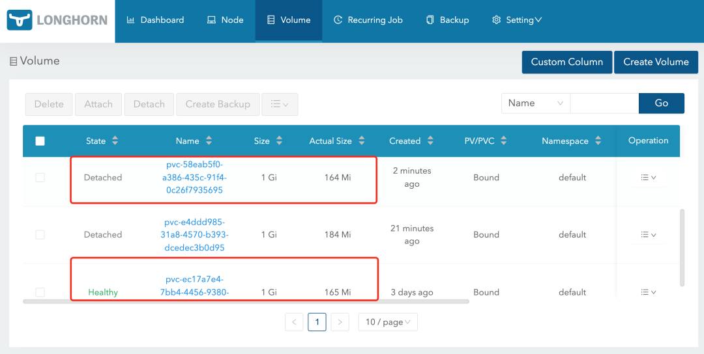Viewport: 704px width, 354px height.
Task: Go to next page arrow
Action: pyautogui.click(x=340, y=322)
